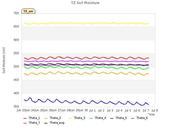The height and width of the screenshot is (128, 171).
Task: Click the Jun 25 x-axis tick label
Action: click(x=39, y=110)
